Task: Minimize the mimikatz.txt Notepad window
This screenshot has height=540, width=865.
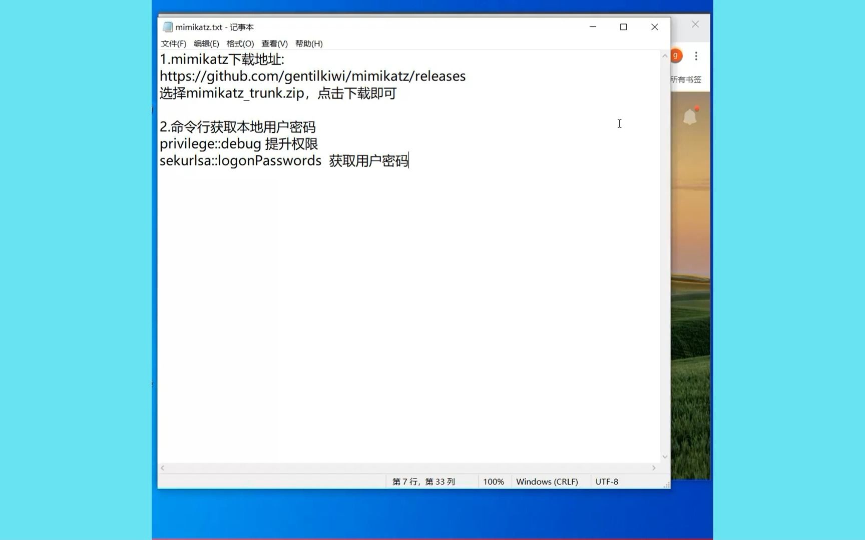Action: tap(593, 27)
